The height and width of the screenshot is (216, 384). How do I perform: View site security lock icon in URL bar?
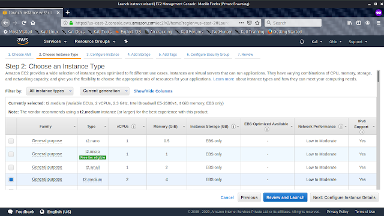(x=71, y=23)
